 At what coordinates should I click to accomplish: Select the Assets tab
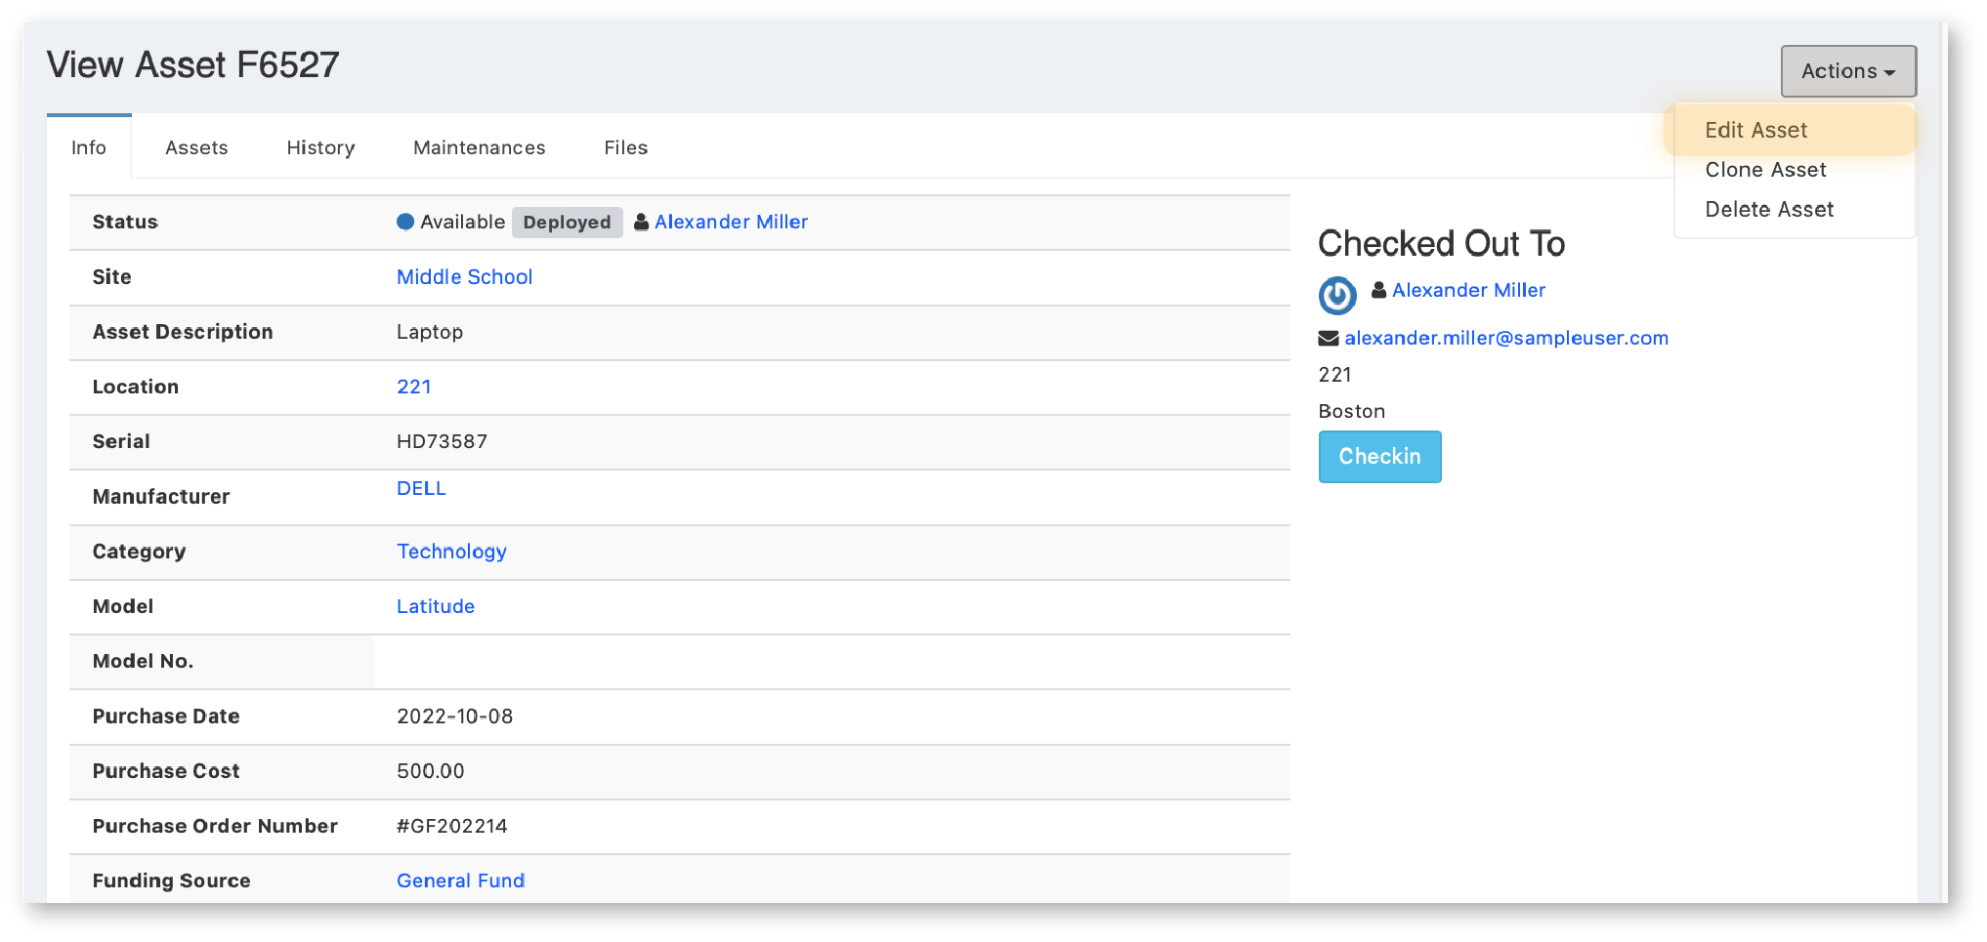coord(196,148)
